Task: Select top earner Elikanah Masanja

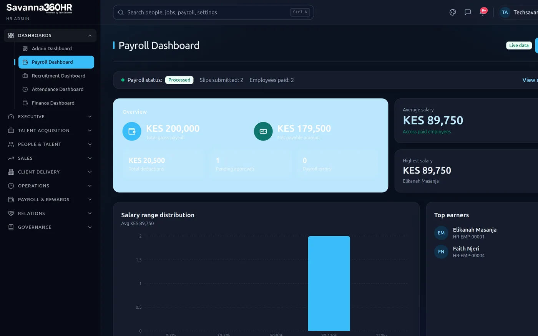Action: tap(475, 233)
